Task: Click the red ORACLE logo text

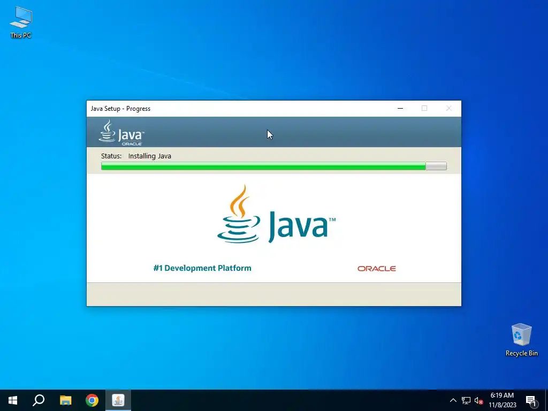Action: tap(376, 269)
